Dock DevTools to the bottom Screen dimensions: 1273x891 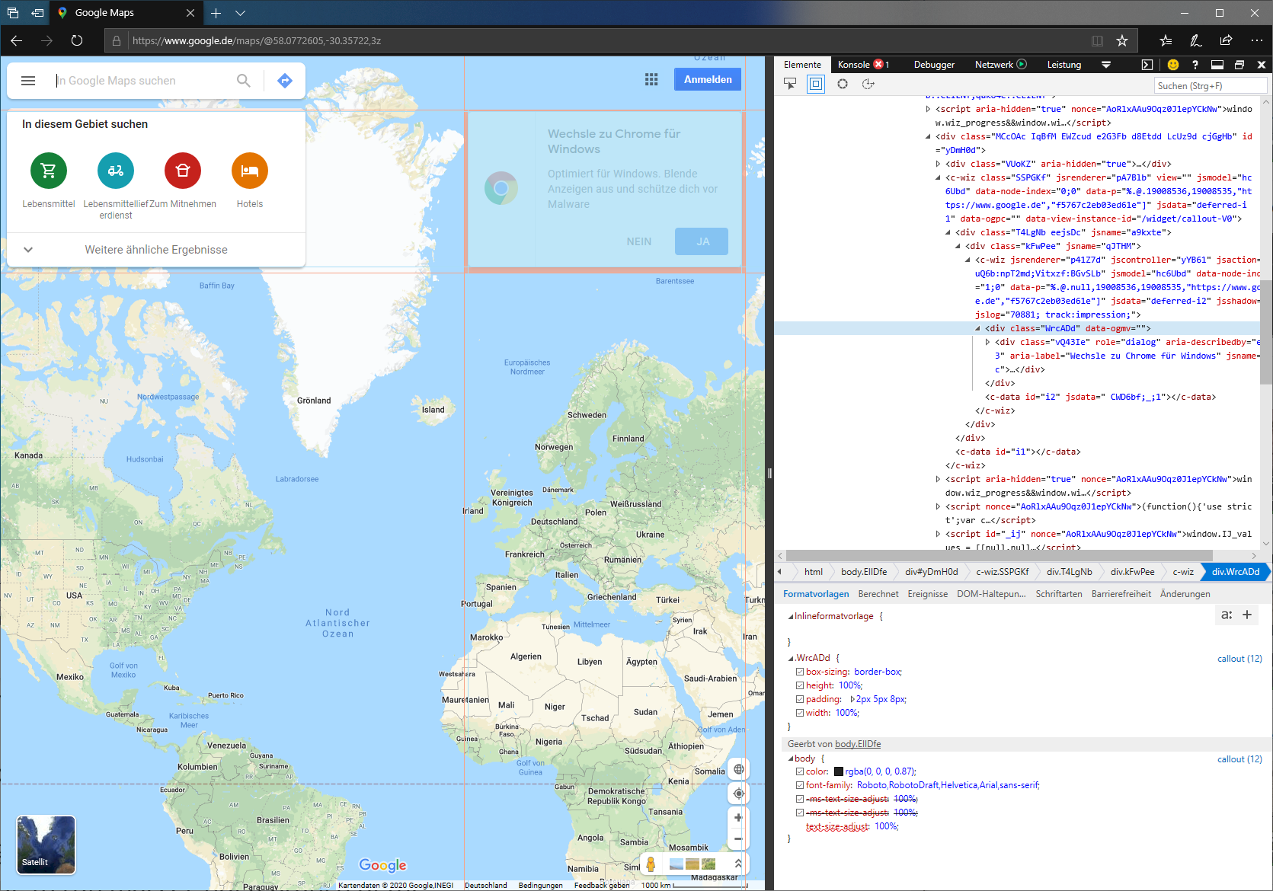tap(1217, 65)
